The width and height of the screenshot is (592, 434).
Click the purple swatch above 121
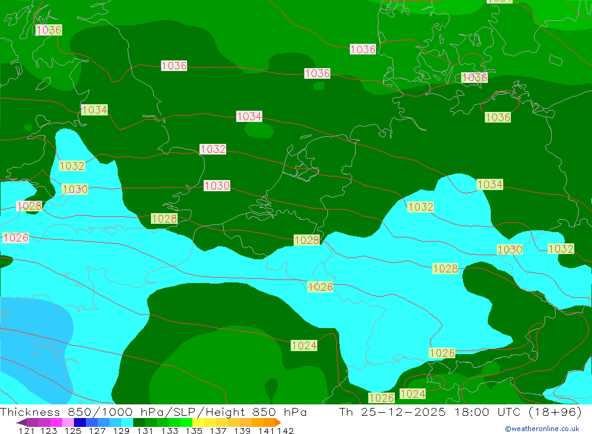pyautogui.click(x=33, y=422)
